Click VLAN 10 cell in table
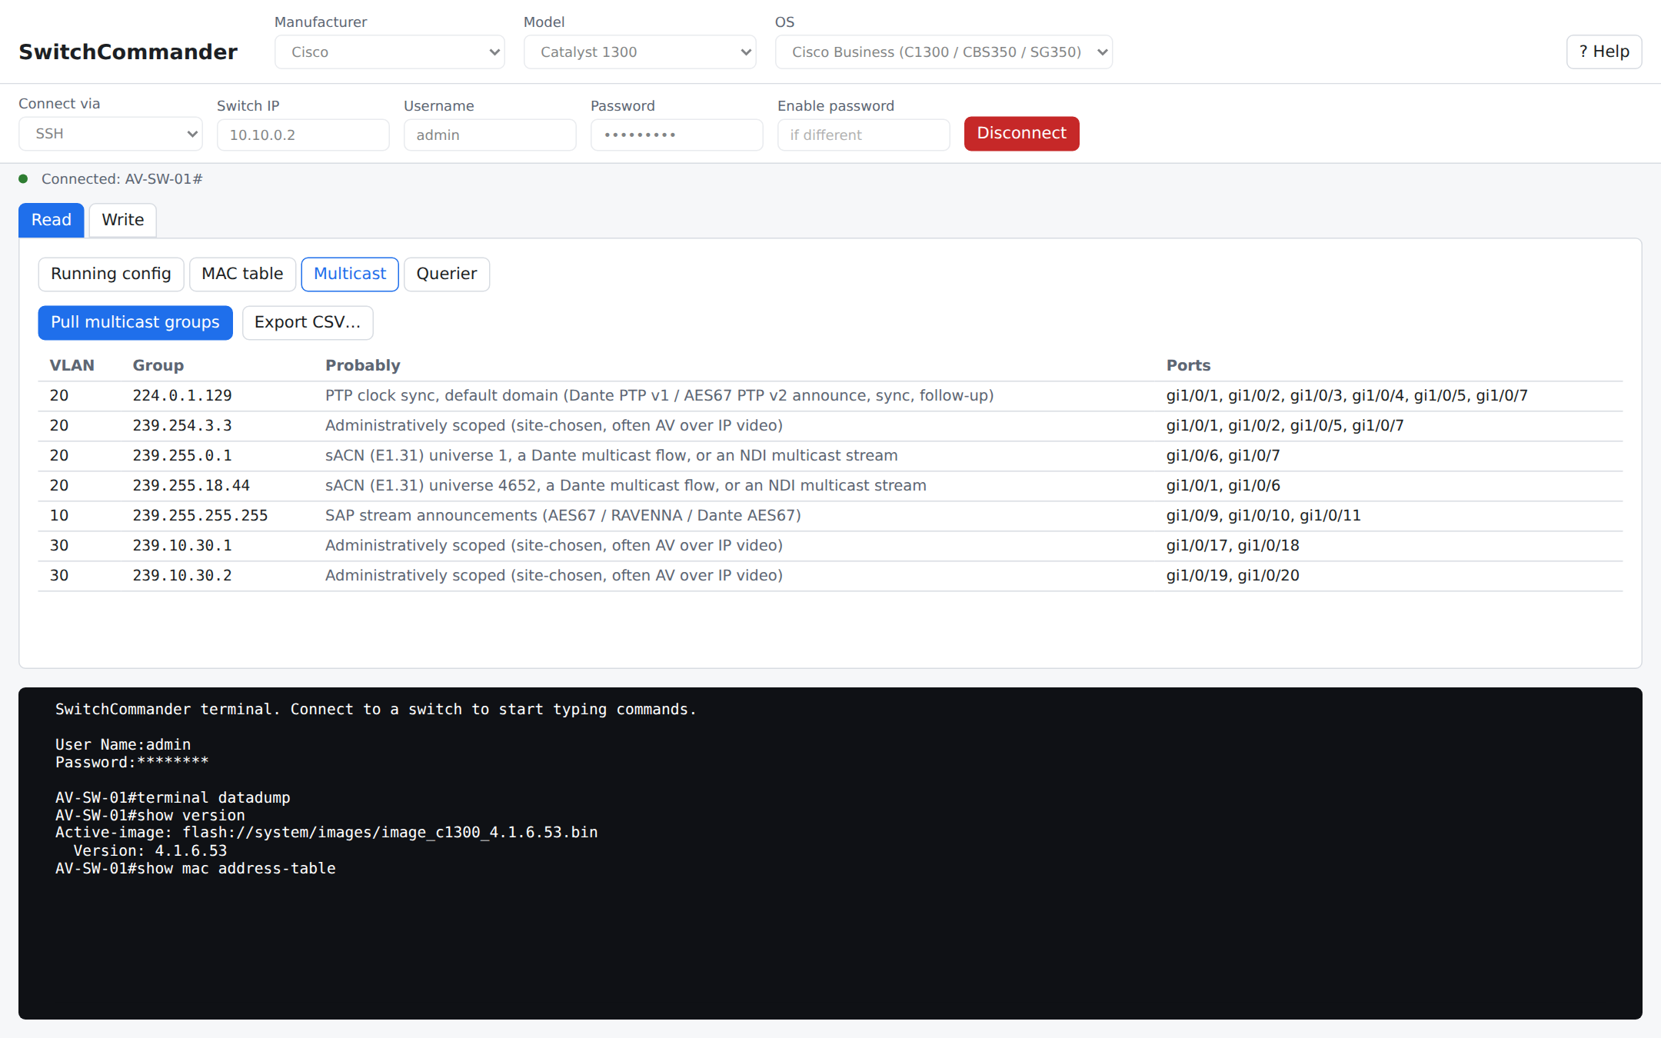 (59, 515)
